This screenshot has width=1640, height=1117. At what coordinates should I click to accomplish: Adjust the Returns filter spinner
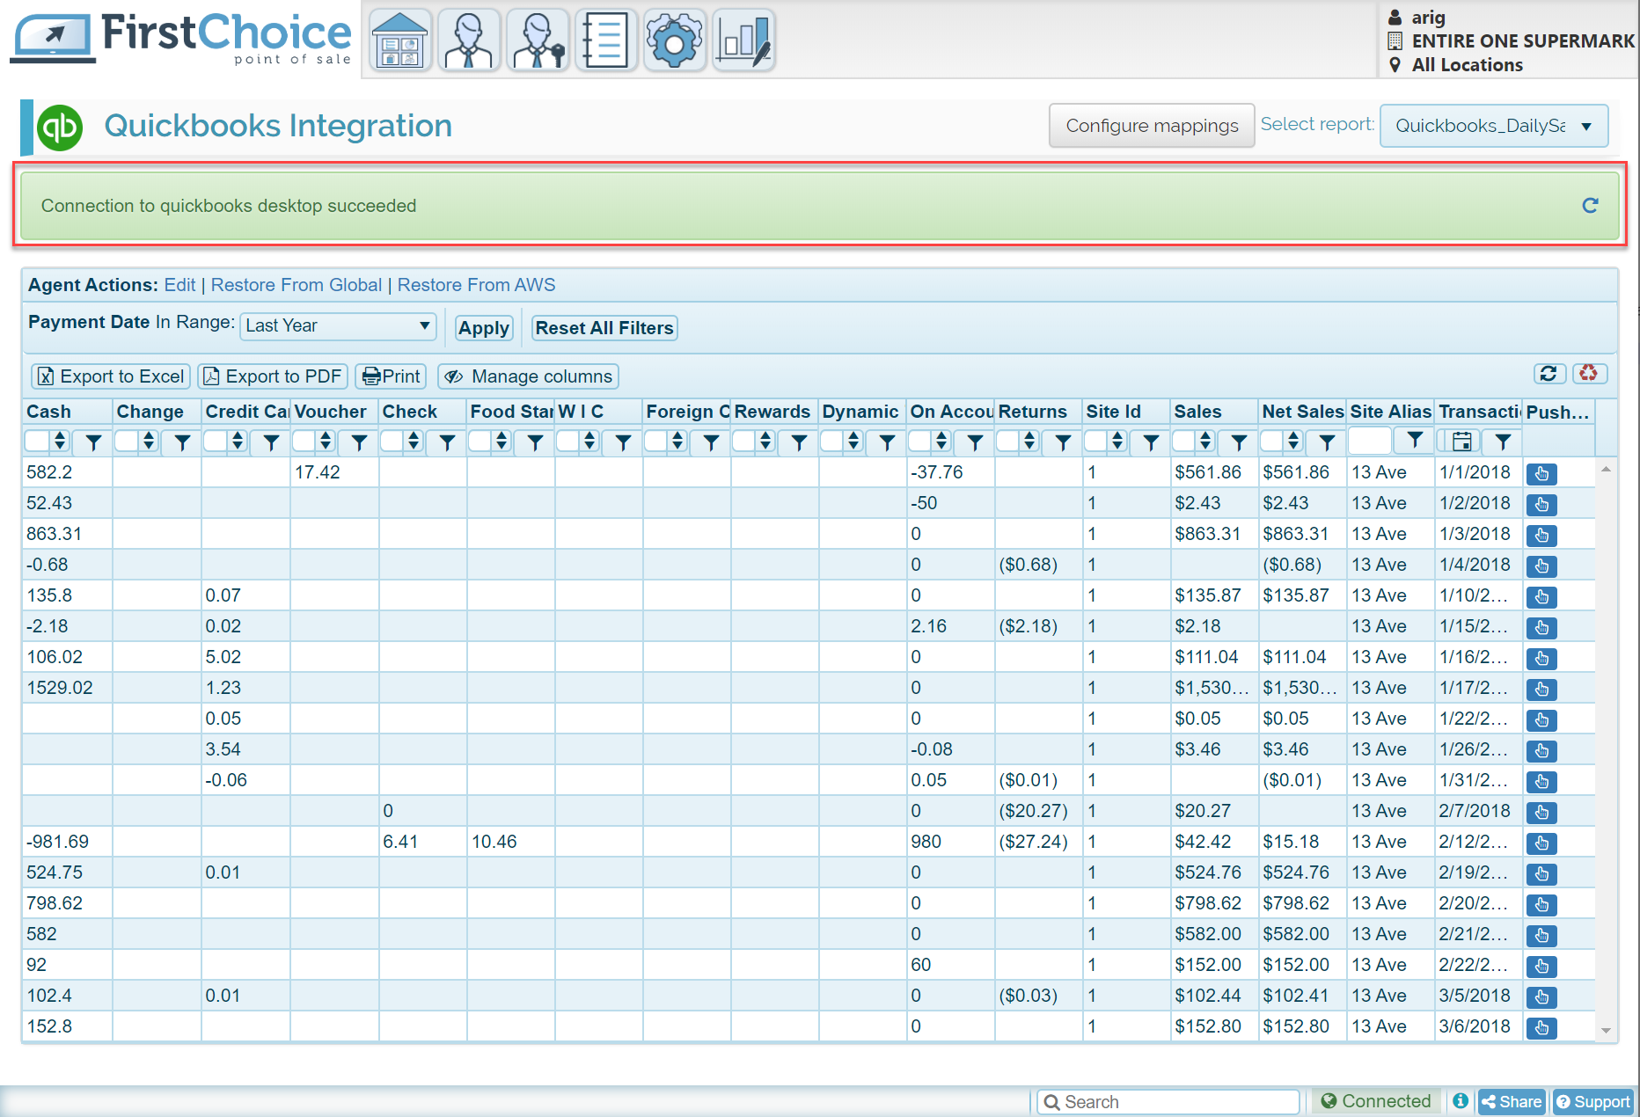click(x=1029, y=441)
